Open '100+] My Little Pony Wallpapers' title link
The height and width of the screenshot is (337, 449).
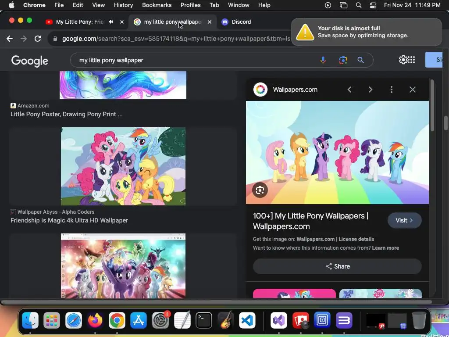pos(311,221)
